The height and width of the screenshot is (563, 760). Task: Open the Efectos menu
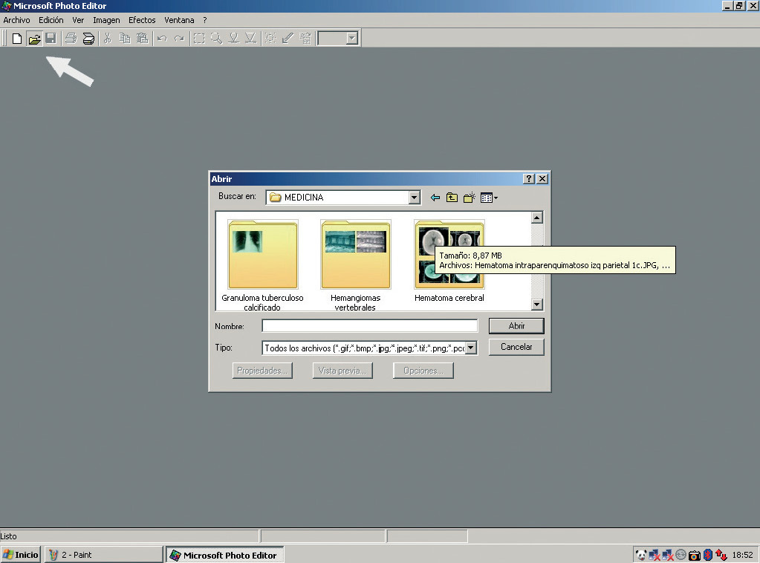tap(142, 20)
